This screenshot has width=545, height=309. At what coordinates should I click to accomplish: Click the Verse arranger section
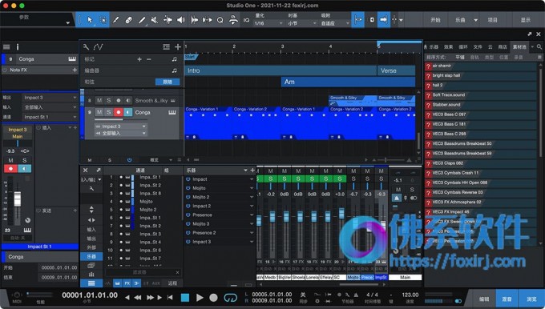[396, 70]
